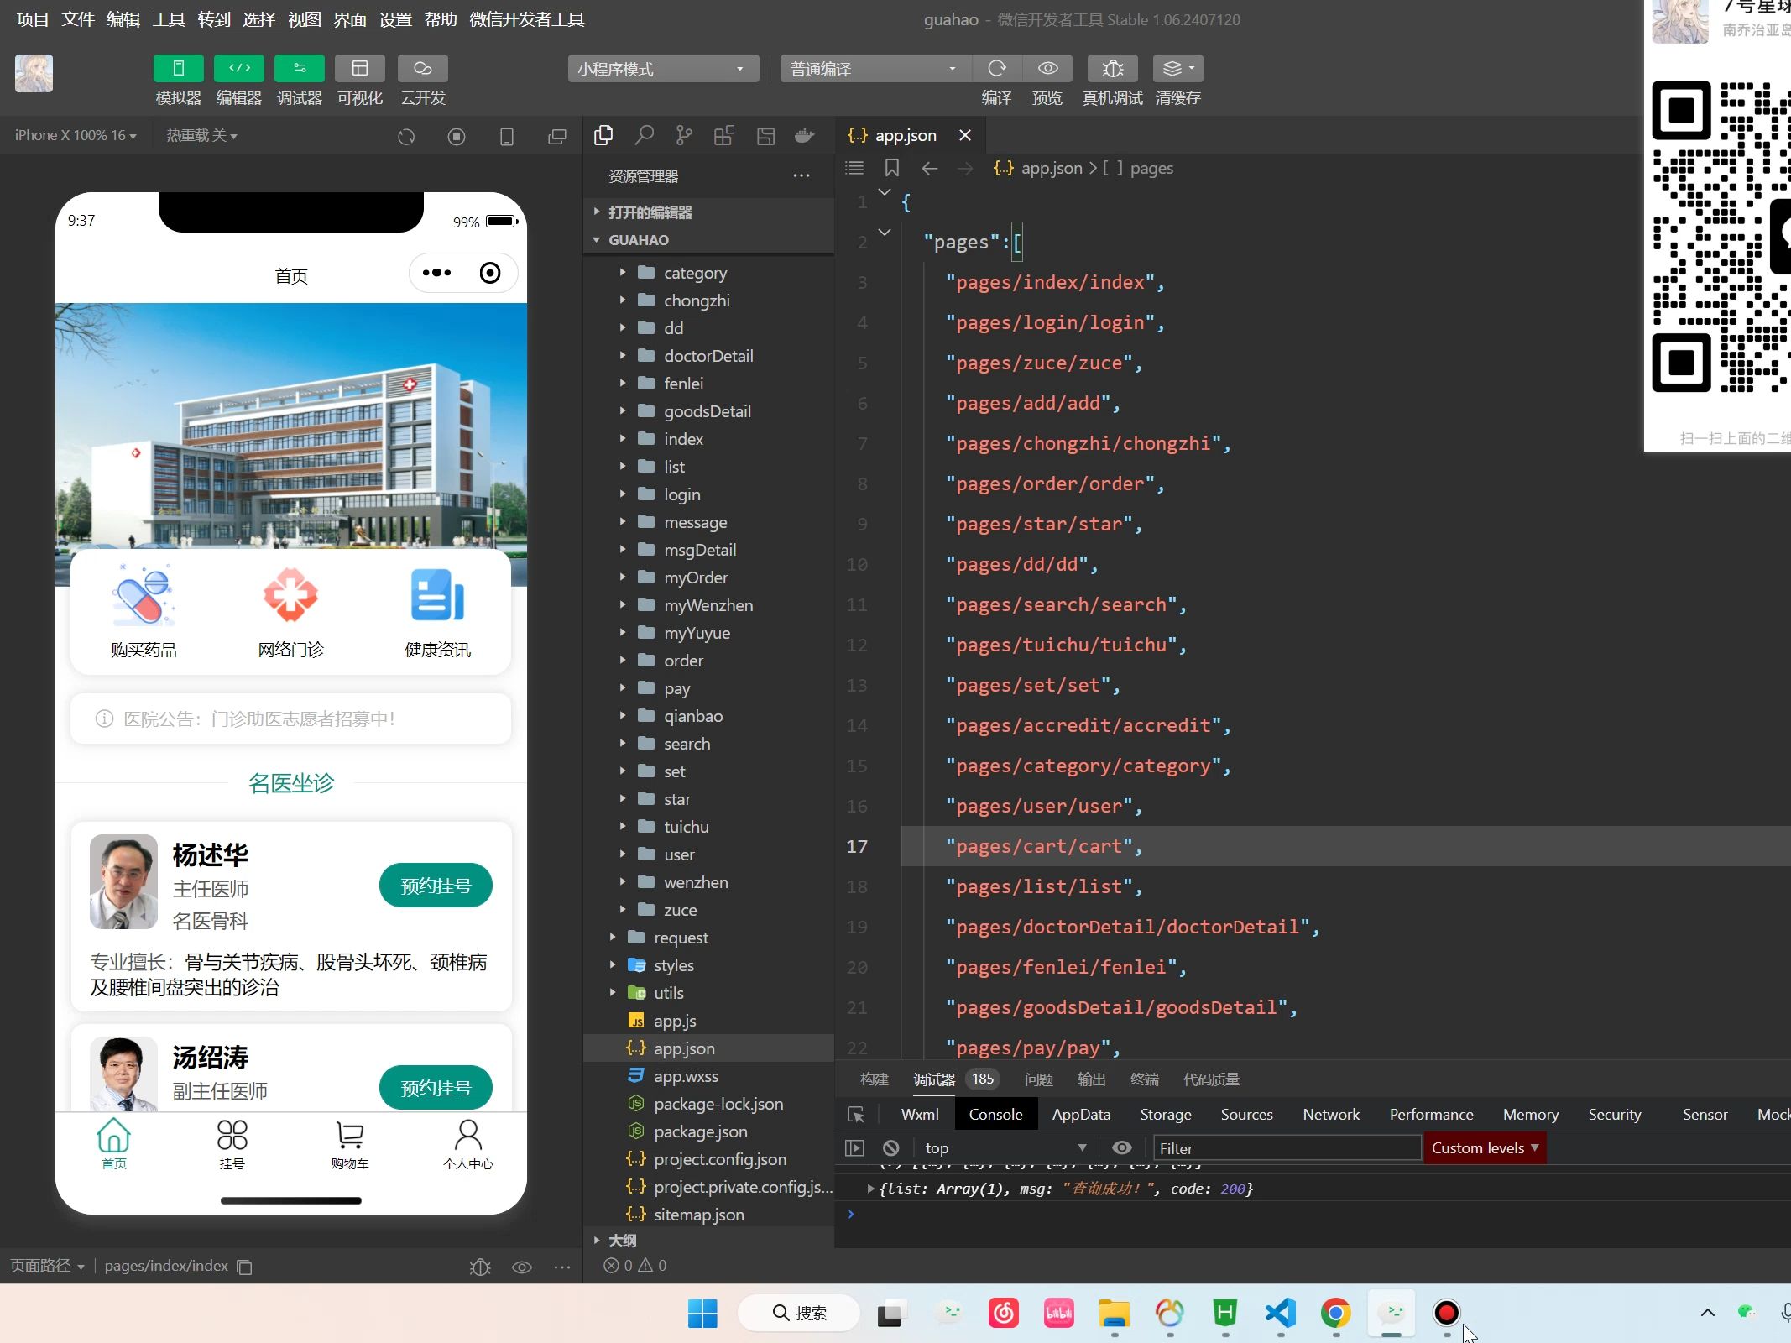Click the preview (预览) eye icon
This screenshot has width=1791, height=1343.
point(1047,68)
